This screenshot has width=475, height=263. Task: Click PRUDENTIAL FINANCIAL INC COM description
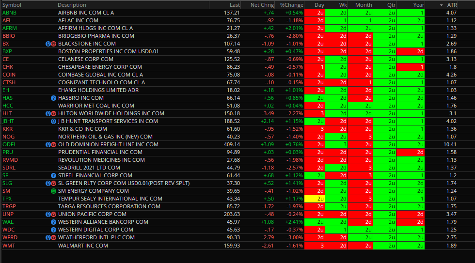point(100,152)
